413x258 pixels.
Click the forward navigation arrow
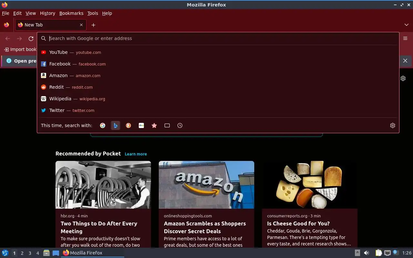pos(19,38)
